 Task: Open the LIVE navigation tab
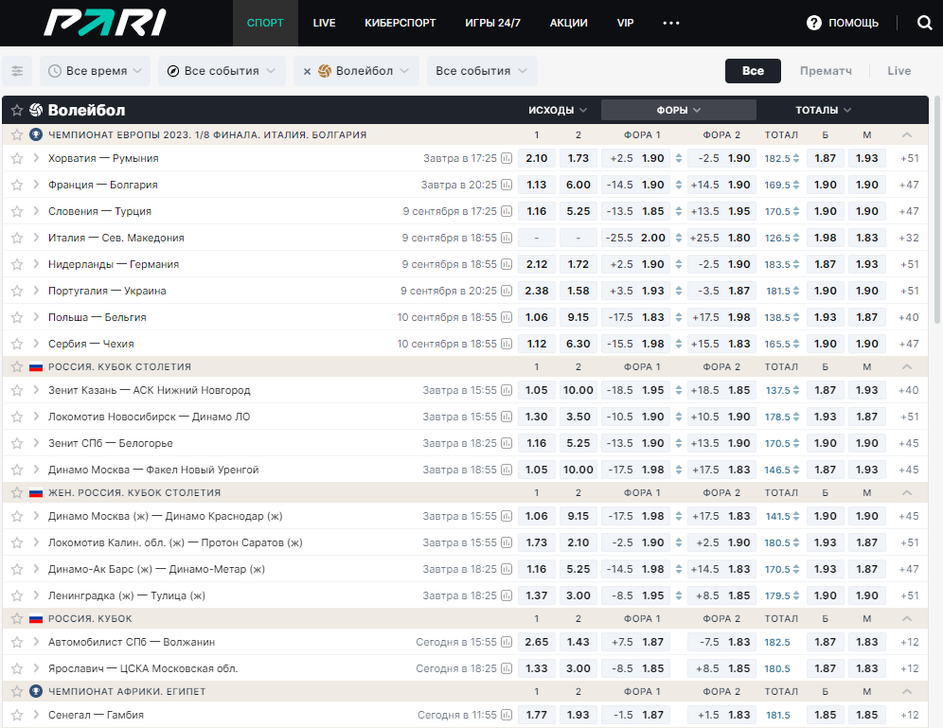324,23
